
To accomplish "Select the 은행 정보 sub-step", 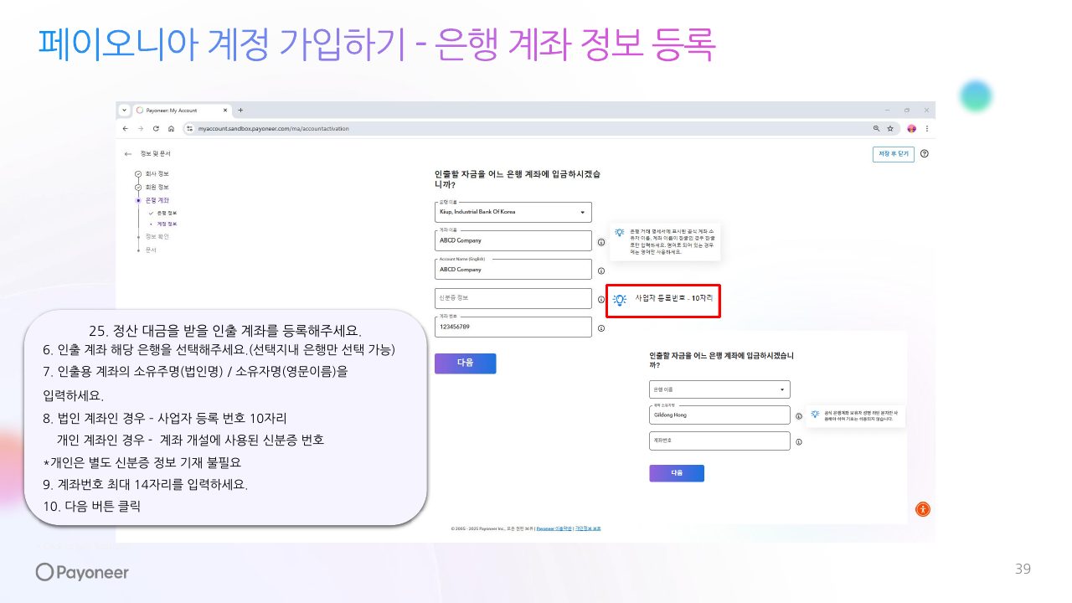I will click(x=167, y=213).
